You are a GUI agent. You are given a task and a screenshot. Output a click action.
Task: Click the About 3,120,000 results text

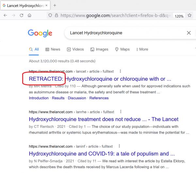[x=62, y=61]
